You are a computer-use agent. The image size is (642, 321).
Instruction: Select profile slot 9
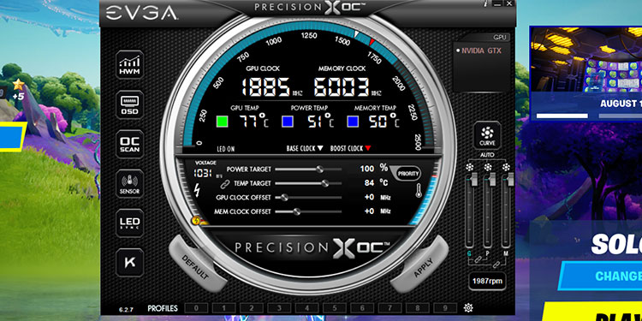point(444,308)
